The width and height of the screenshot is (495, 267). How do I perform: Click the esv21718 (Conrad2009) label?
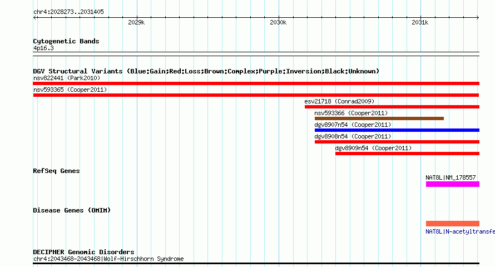pos(339,101)
